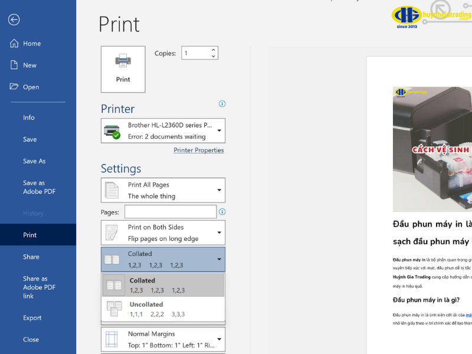The height and width of the screenshot is (354, 472).
Task: Decrease copies with the down arrow
Action: [x=213, y=57]
